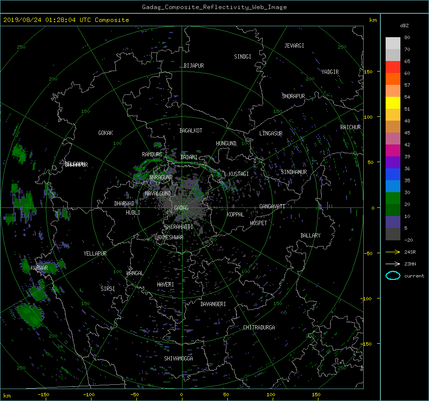Click the 'LAXMESHWAR' city label
The height and width of the screenshot is (401, 429).
pos(169,237)
